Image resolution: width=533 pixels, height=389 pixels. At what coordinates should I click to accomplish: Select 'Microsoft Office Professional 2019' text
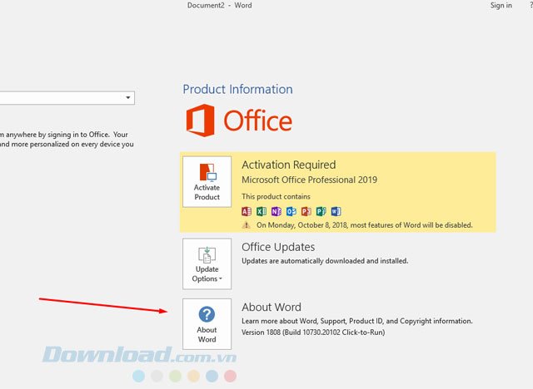tap(309, 180)
